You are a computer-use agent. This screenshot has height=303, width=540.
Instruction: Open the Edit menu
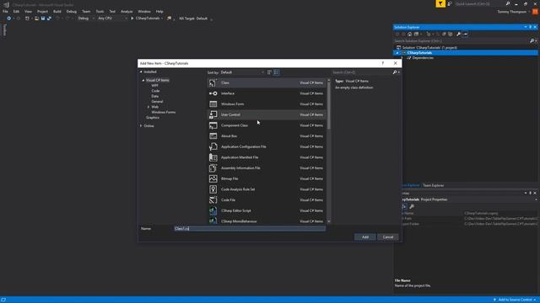pyautogui.click(x=16, y=11)
